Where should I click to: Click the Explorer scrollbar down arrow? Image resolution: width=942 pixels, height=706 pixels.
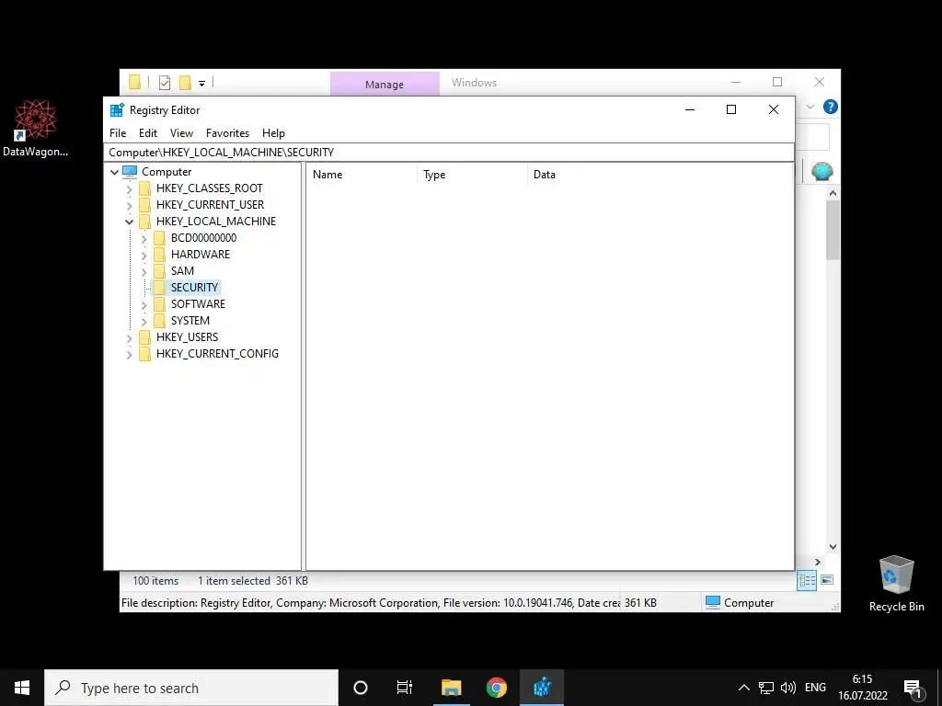[x=833, y=546]
